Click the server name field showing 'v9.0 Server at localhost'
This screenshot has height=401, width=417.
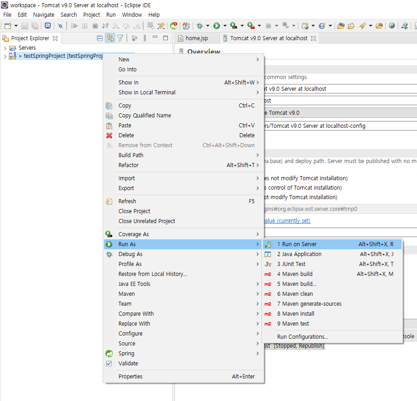pyautogui.click(x=341, y=89)
